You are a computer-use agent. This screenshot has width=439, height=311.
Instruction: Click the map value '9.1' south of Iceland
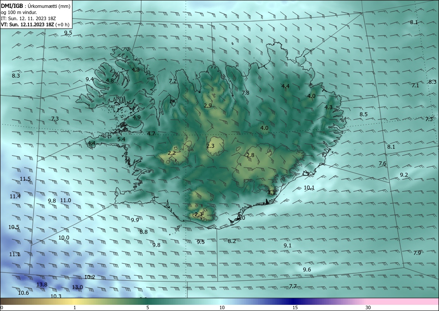point(288,246)
